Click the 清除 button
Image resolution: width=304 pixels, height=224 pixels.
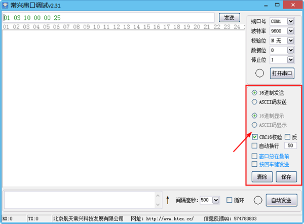pos(262,177)
